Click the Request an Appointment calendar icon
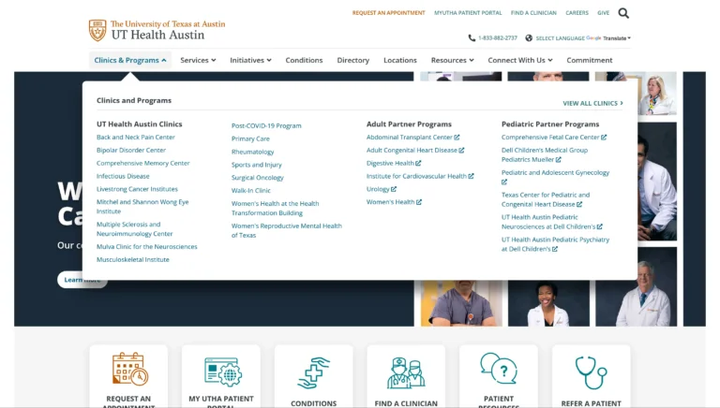 coord(130,369)
